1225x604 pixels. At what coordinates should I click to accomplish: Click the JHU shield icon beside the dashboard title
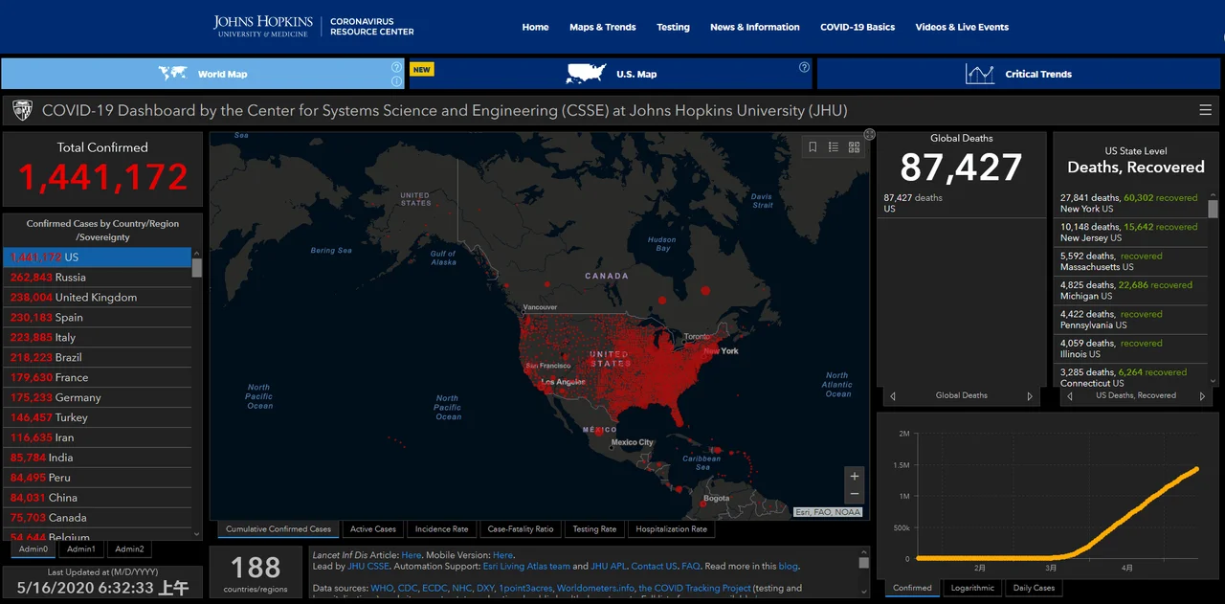click(22, 110)
